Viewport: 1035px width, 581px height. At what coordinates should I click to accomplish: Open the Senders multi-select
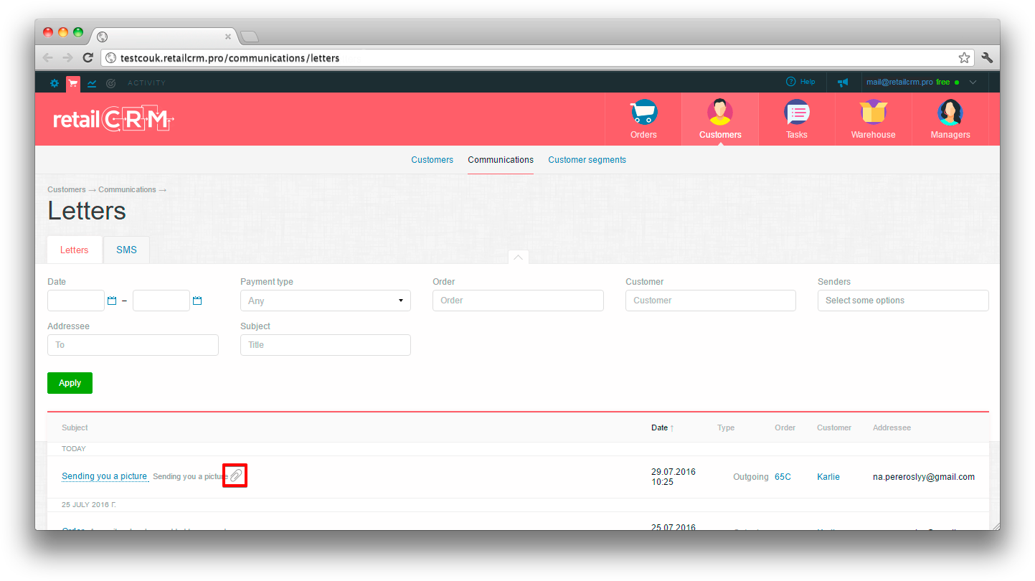click(903, 301)
